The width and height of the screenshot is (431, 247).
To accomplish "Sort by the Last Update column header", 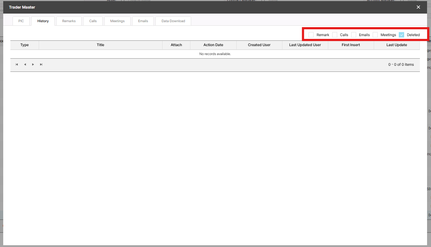I will [x=397, y=45].
